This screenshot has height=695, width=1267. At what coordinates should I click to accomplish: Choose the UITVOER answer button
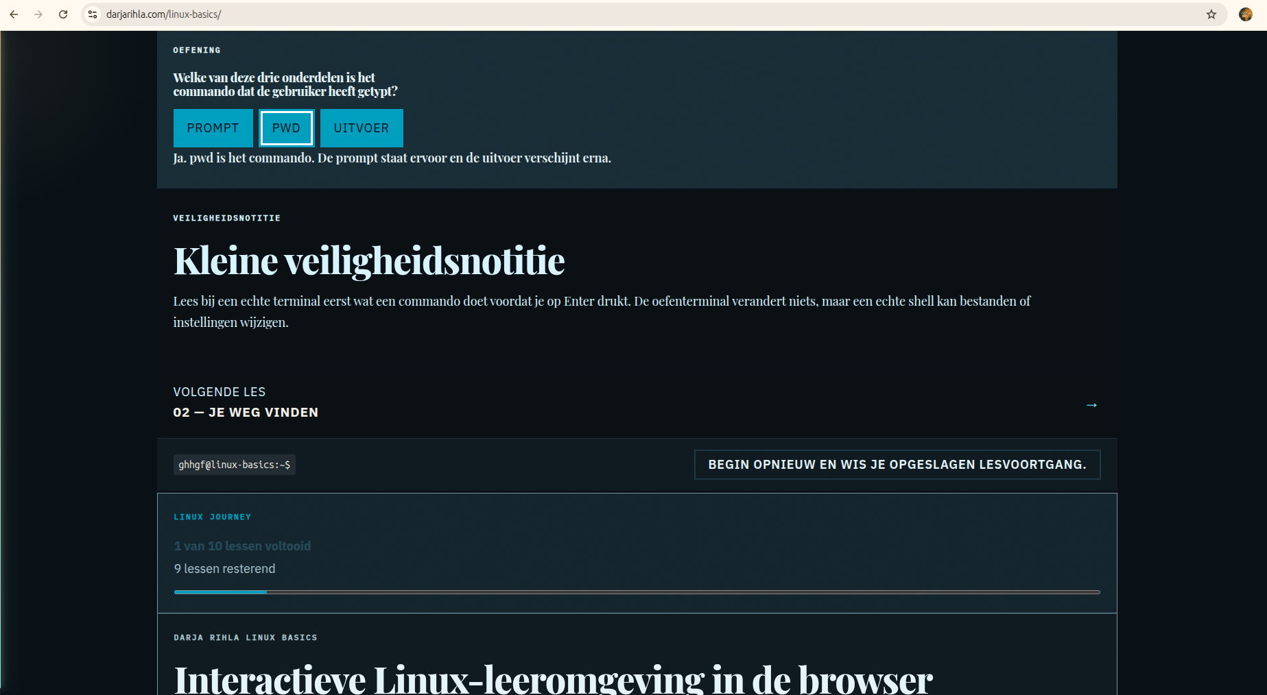tap(362, 128)
